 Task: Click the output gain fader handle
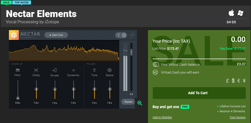pos(131,52)
